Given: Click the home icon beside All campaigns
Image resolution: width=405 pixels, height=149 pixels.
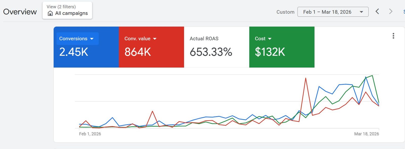Looking at the screenshot, I should pyautogui.click(x=50, y=13).
